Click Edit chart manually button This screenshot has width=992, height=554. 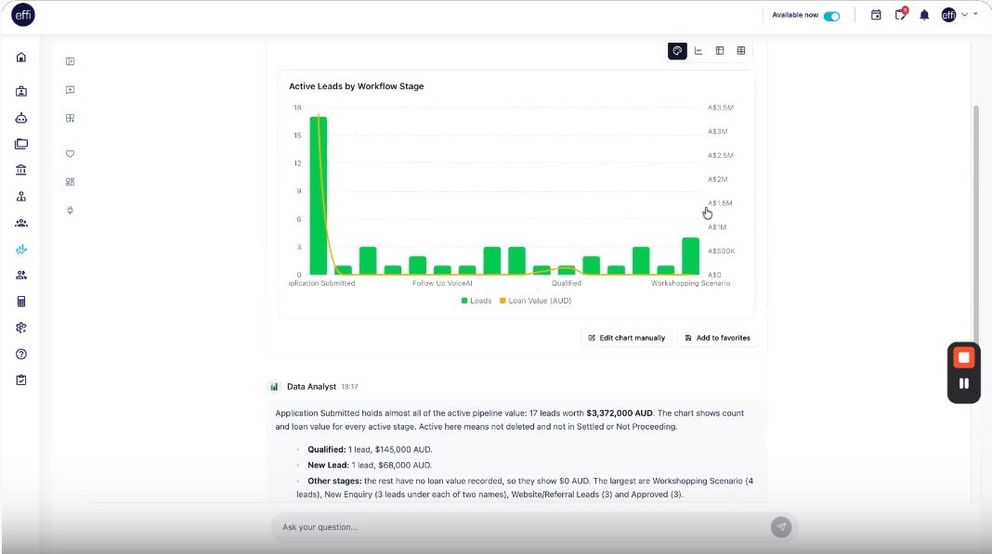(x=626, y=339)
